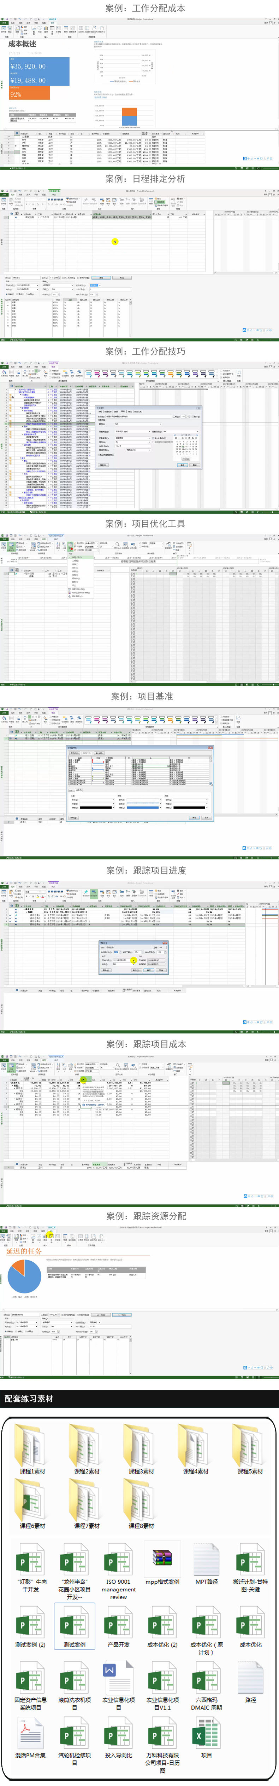279x1786 pixels.
Task: Select the 成本优化 (2) Project file
Action: click(x=163, y=1626)
